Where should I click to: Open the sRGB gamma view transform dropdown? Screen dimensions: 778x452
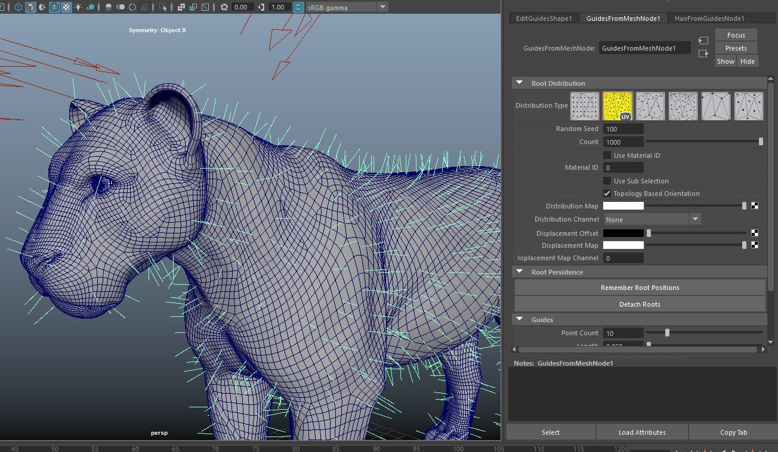pyautogui.click(x=382, y=7)
